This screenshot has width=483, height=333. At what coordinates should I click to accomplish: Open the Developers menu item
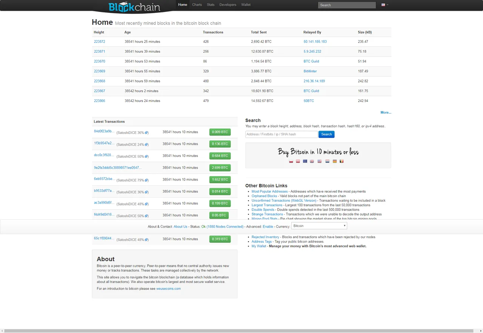[x=228, y=5]
